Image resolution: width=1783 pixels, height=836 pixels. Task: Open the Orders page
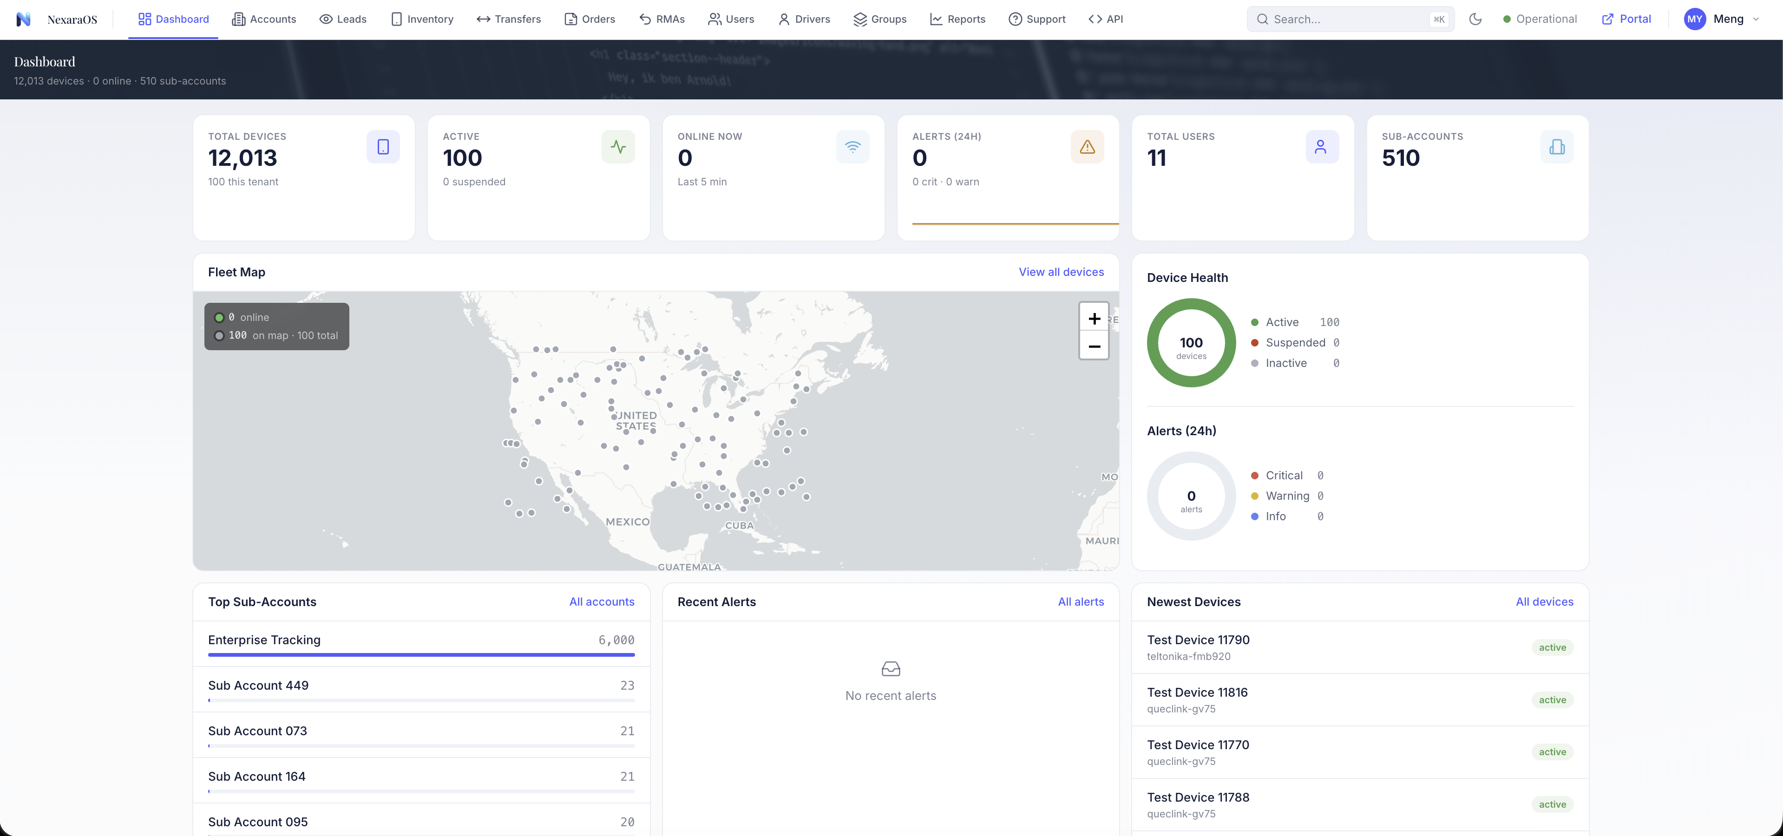[589, 20]
